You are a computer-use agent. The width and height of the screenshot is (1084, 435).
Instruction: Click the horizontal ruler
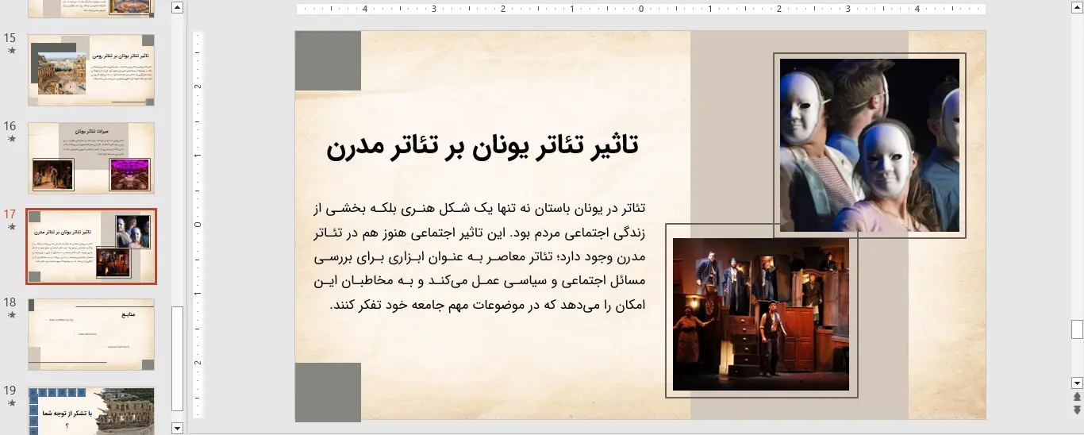coord(641,9)
